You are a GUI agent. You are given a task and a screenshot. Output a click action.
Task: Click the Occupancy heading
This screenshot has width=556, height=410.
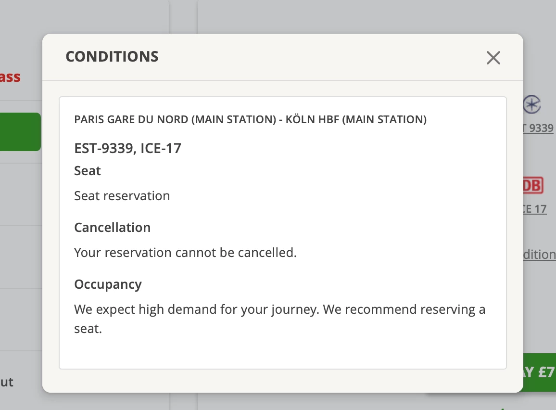pyautogui.click(x=108, y=284)
